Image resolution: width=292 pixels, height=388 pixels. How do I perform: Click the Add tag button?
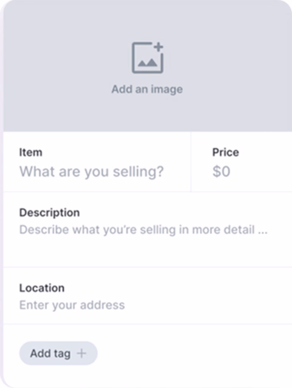coord(58,353)
